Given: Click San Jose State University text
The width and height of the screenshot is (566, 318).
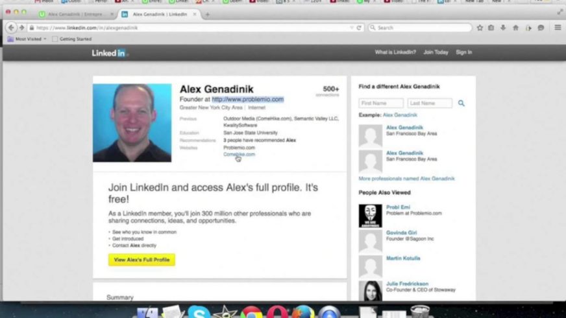Looking at the screenshot, I should coord(250,133).
